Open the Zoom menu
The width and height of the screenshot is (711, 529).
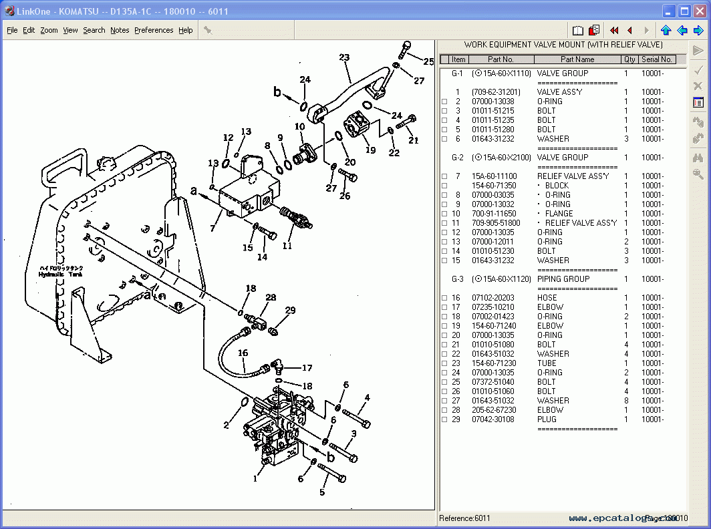click(49, 30)
